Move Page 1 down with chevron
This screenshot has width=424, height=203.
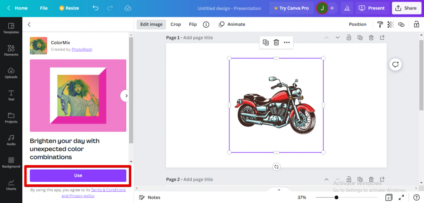(337, 38)
